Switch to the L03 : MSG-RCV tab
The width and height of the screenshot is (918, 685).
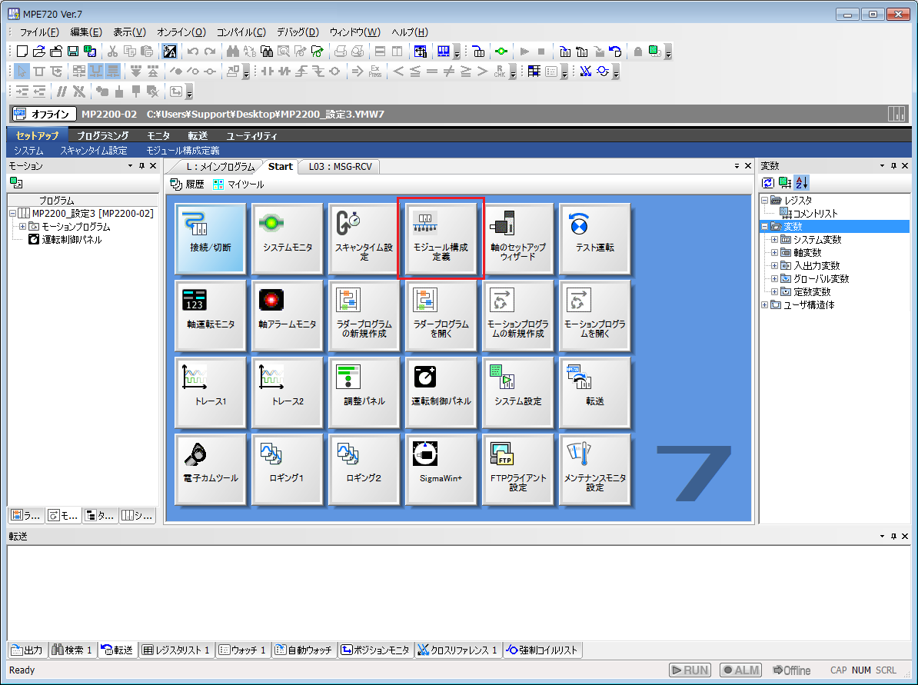(x=339, y=166)
